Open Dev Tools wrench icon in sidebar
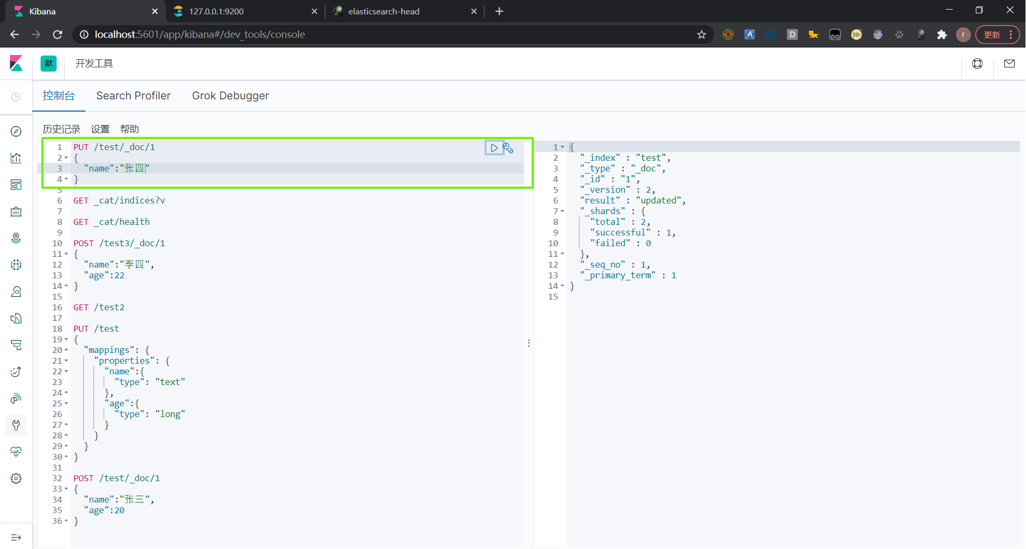Image resolution: width=1026 pixels, height=549 pixels. point(16,425)
